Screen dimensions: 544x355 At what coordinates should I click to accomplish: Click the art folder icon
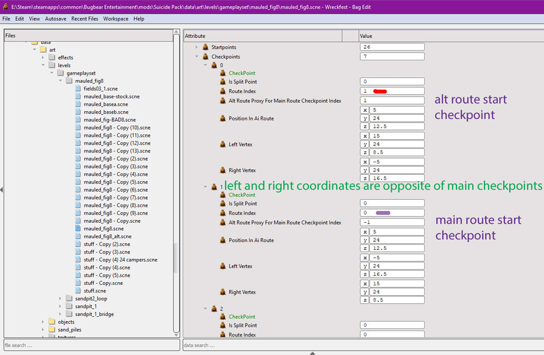pos(44,50)
